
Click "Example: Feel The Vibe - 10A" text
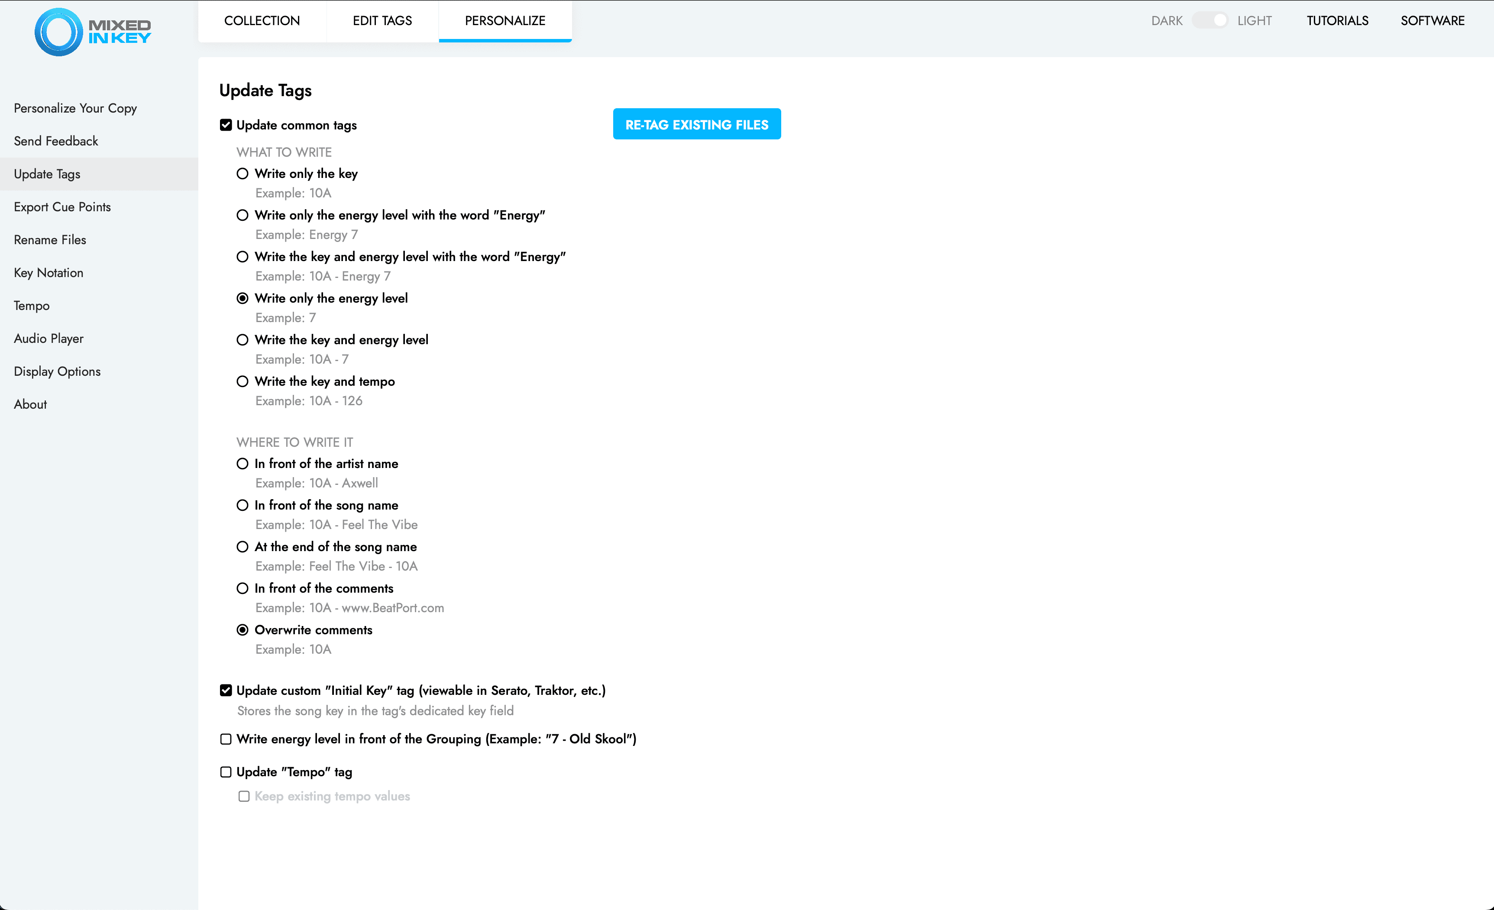tap(336, 566)
